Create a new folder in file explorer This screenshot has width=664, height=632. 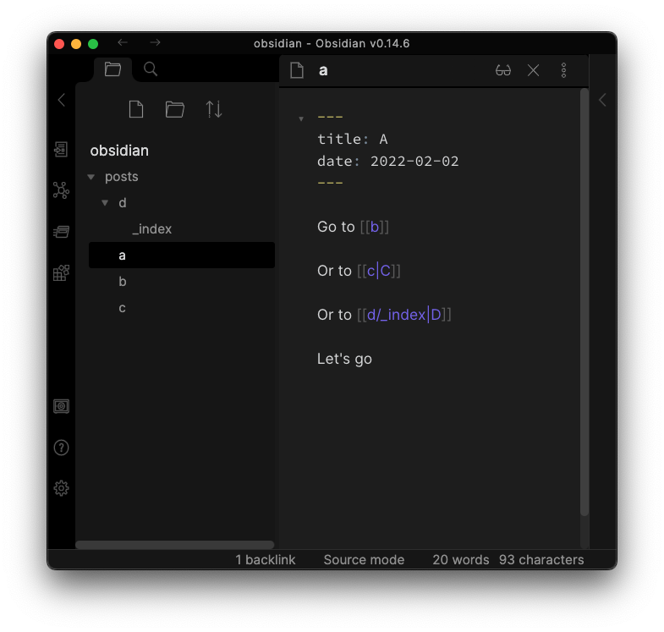point(175,109)
